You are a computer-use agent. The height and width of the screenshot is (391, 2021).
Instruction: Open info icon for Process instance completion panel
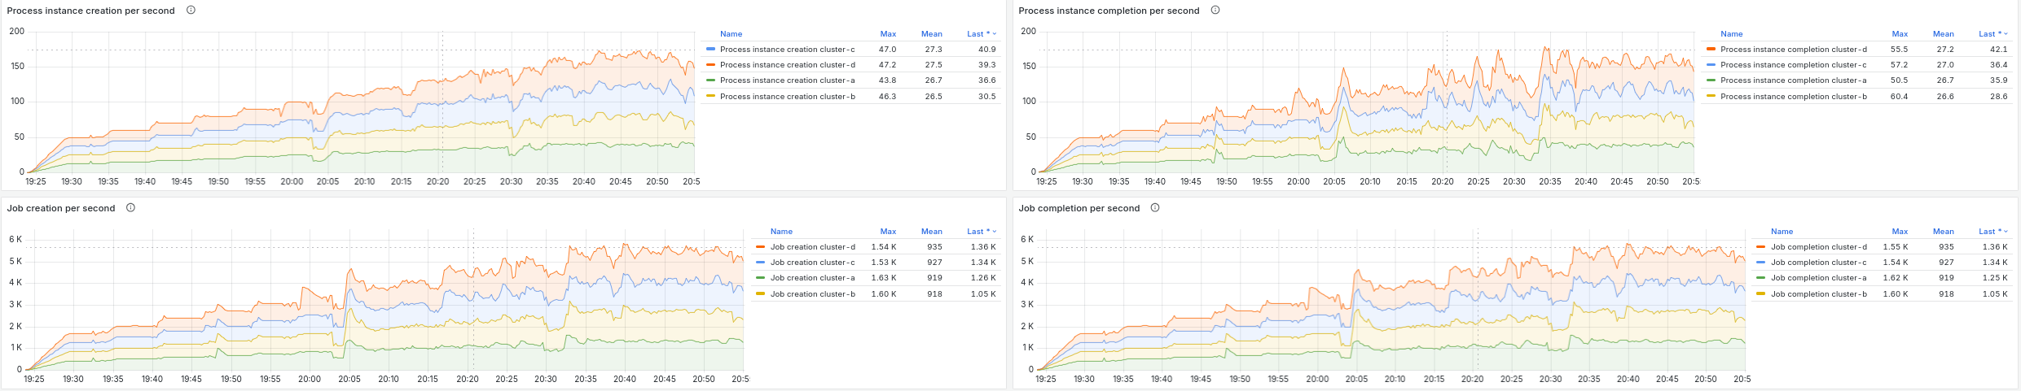tap(1215, 11)
